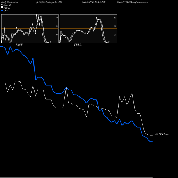Click the Fast K legend swatch
This screenshot has width=178, height=178.
pos(2,7)
